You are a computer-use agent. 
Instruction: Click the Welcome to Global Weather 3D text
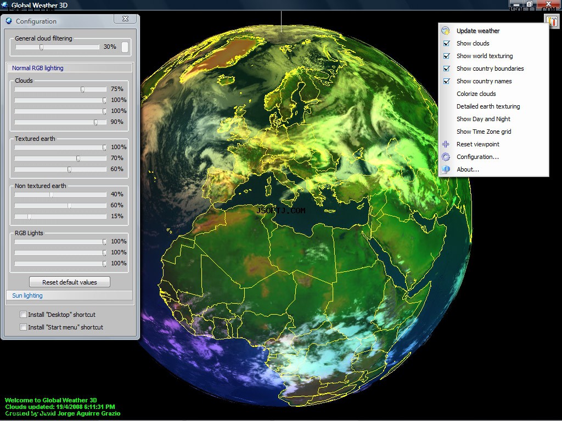pos(51,400)
